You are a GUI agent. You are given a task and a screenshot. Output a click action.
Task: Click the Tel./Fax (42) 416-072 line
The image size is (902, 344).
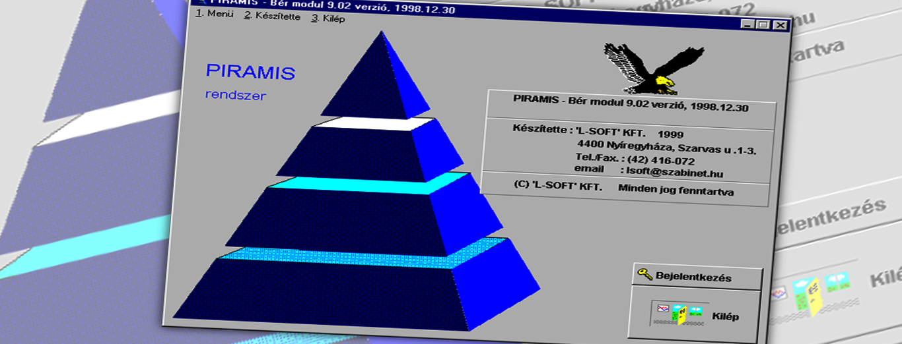[635, 159]
